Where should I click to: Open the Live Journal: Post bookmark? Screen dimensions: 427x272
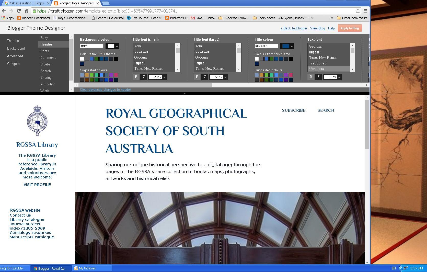click(144, 18)
